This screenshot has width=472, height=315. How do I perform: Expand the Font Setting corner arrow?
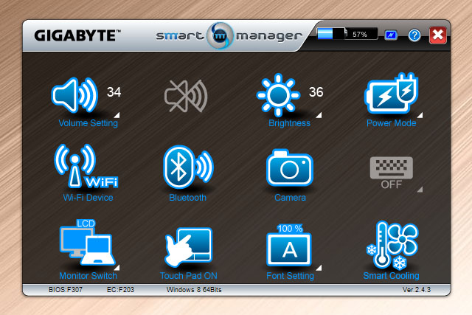(319, 268)
